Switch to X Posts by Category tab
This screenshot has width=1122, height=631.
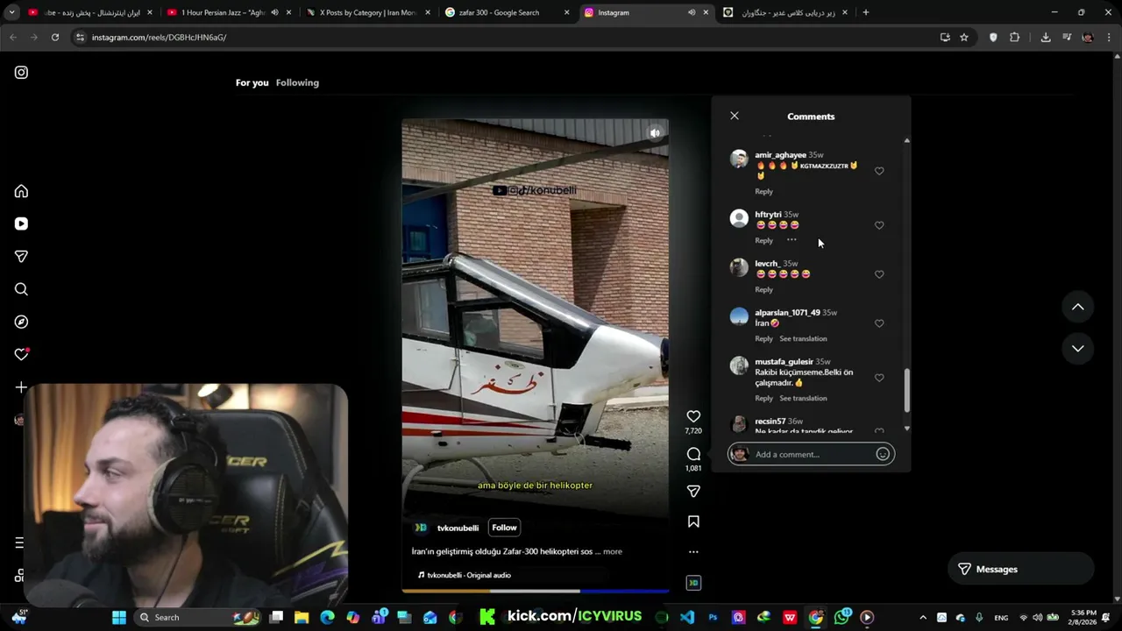coord(366,12)
